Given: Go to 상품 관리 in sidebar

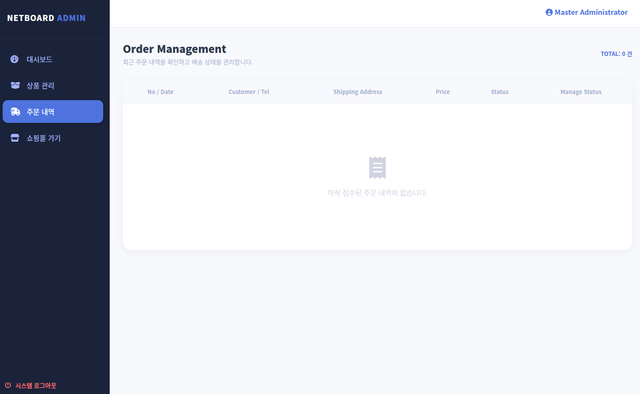Looking at the screenshot, I should pyautogui.click(x=40, y=86).
